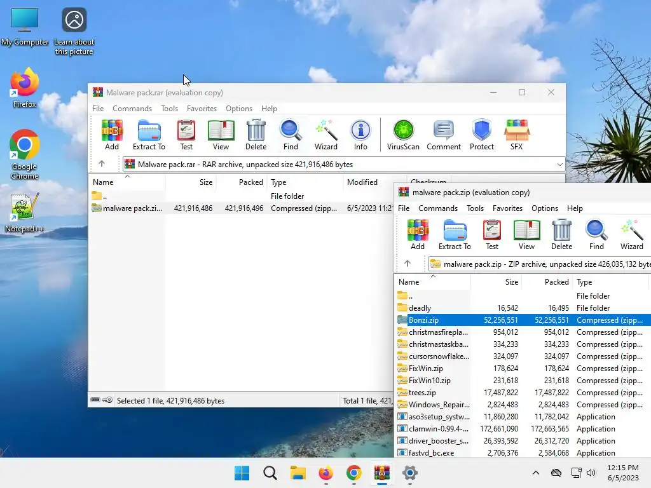The width and height of the screenshot is (651, 488).
Task: Run VirusScan from toolbar
Action: click(x=403, y=135)
